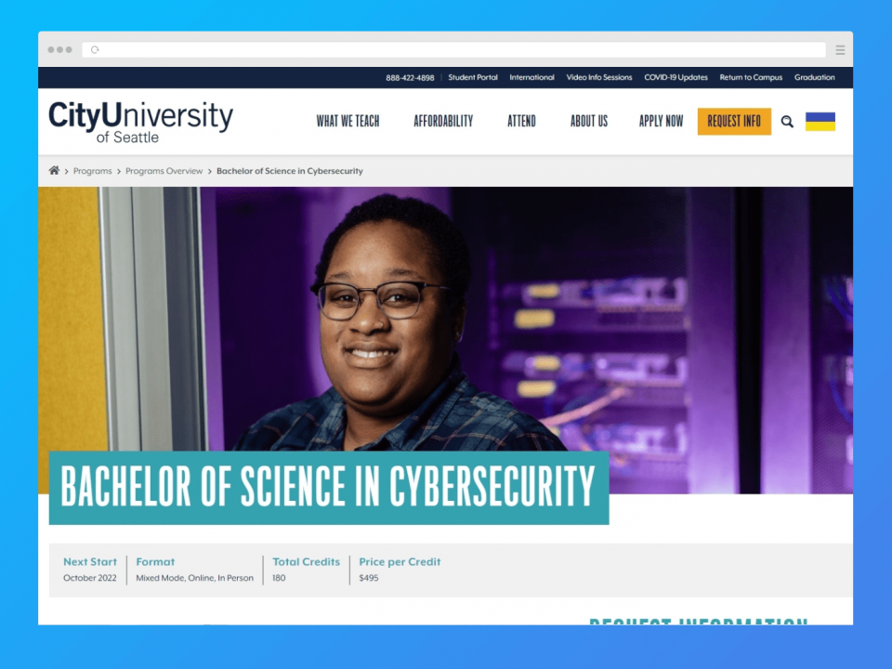892x669 pixels.
Task: Expand the About Us navigation item
Action: tap(589, 121)
